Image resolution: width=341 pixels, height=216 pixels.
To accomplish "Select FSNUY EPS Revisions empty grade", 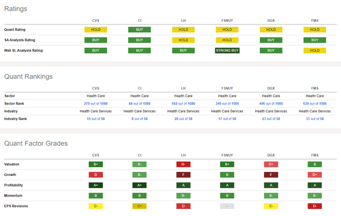I will tap(227, 206).
